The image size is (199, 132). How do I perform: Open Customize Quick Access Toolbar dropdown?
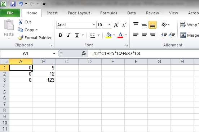point(44,4)
